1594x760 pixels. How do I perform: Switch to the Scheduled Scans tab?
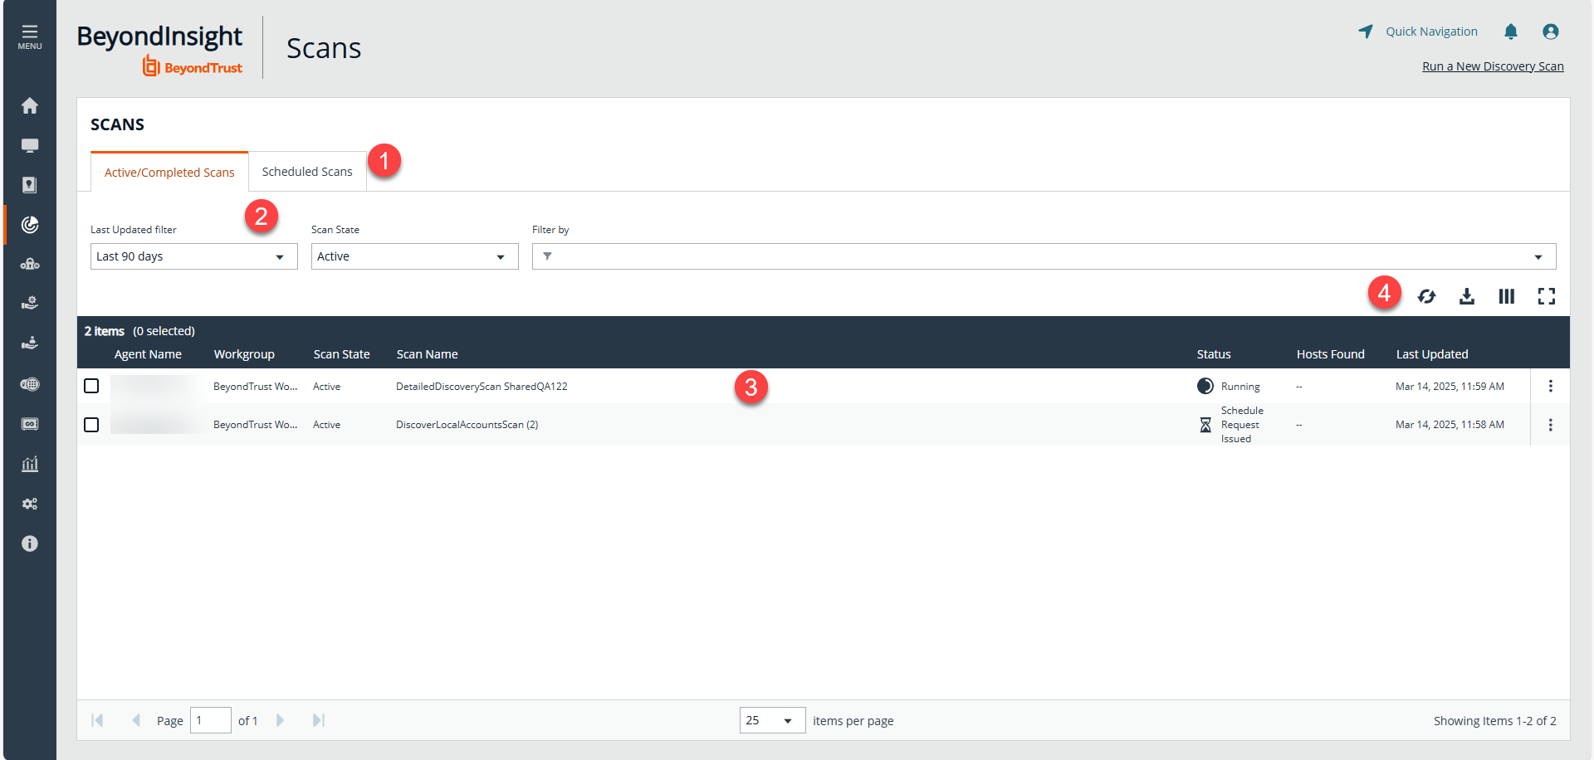307,172
